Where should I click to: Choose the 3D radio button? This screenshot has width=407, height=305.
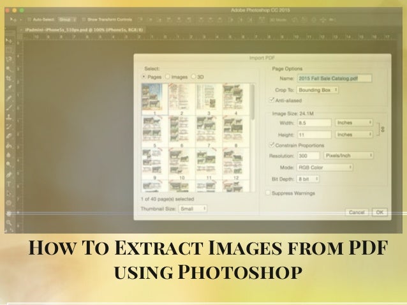(193, 77)
